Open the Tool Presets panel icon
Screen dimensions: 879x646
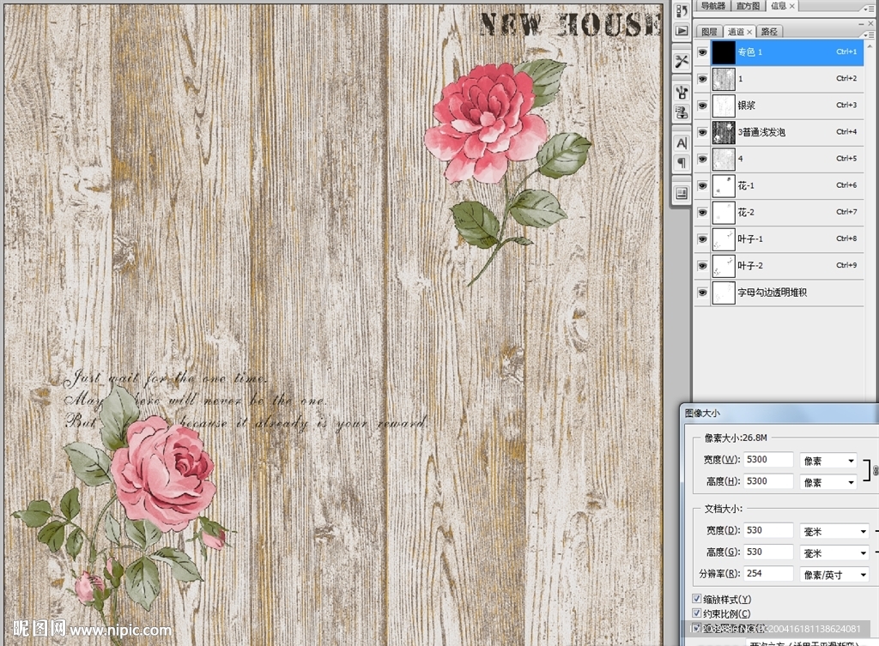point(682,62)
